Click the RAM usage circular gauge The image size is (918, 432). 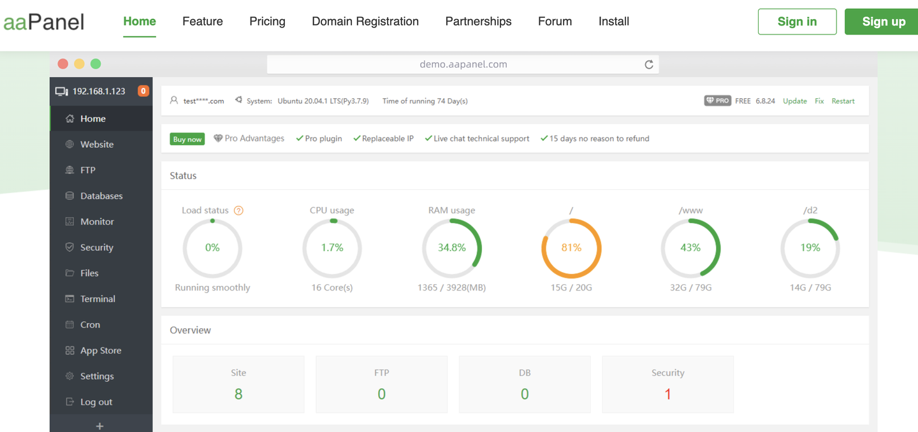[x=451, y=248]
